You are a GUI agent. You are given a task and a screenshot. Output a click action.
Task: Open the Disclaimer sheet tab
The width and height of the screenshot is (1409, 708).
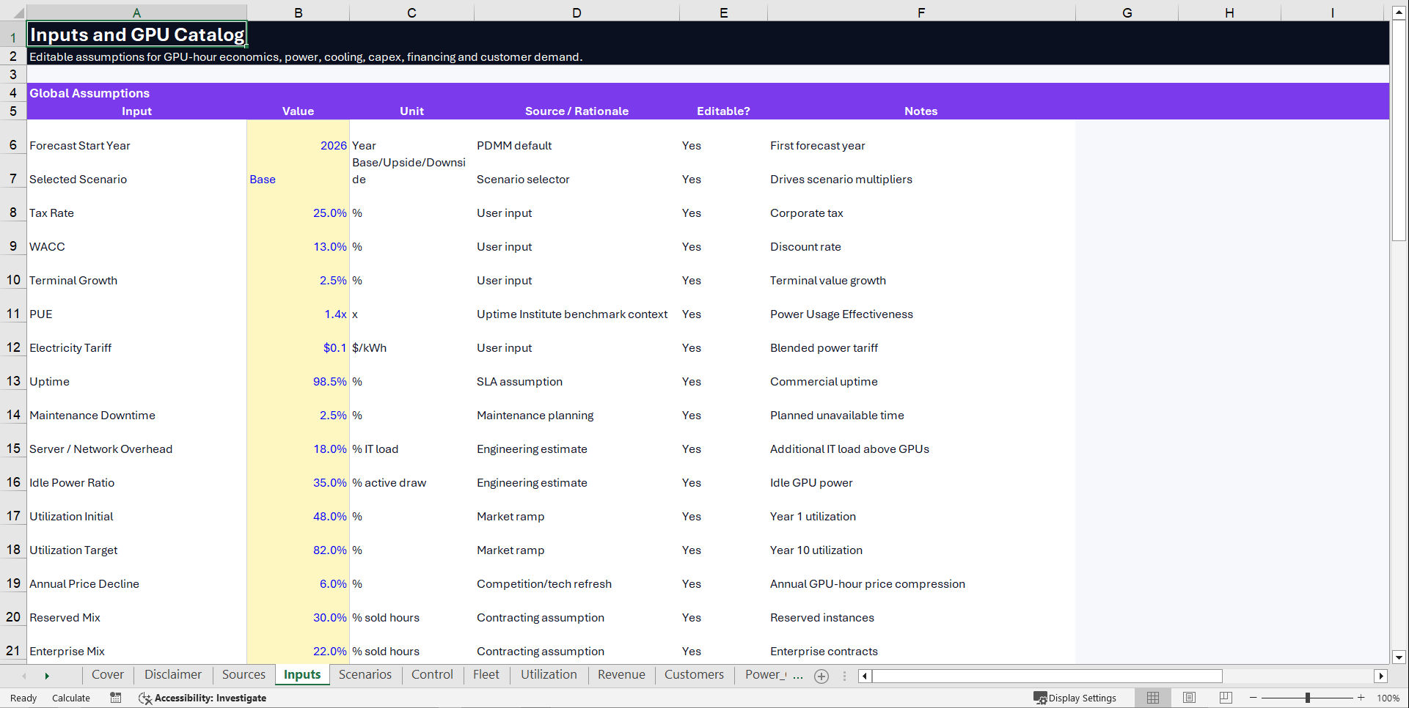coord(172,675)
